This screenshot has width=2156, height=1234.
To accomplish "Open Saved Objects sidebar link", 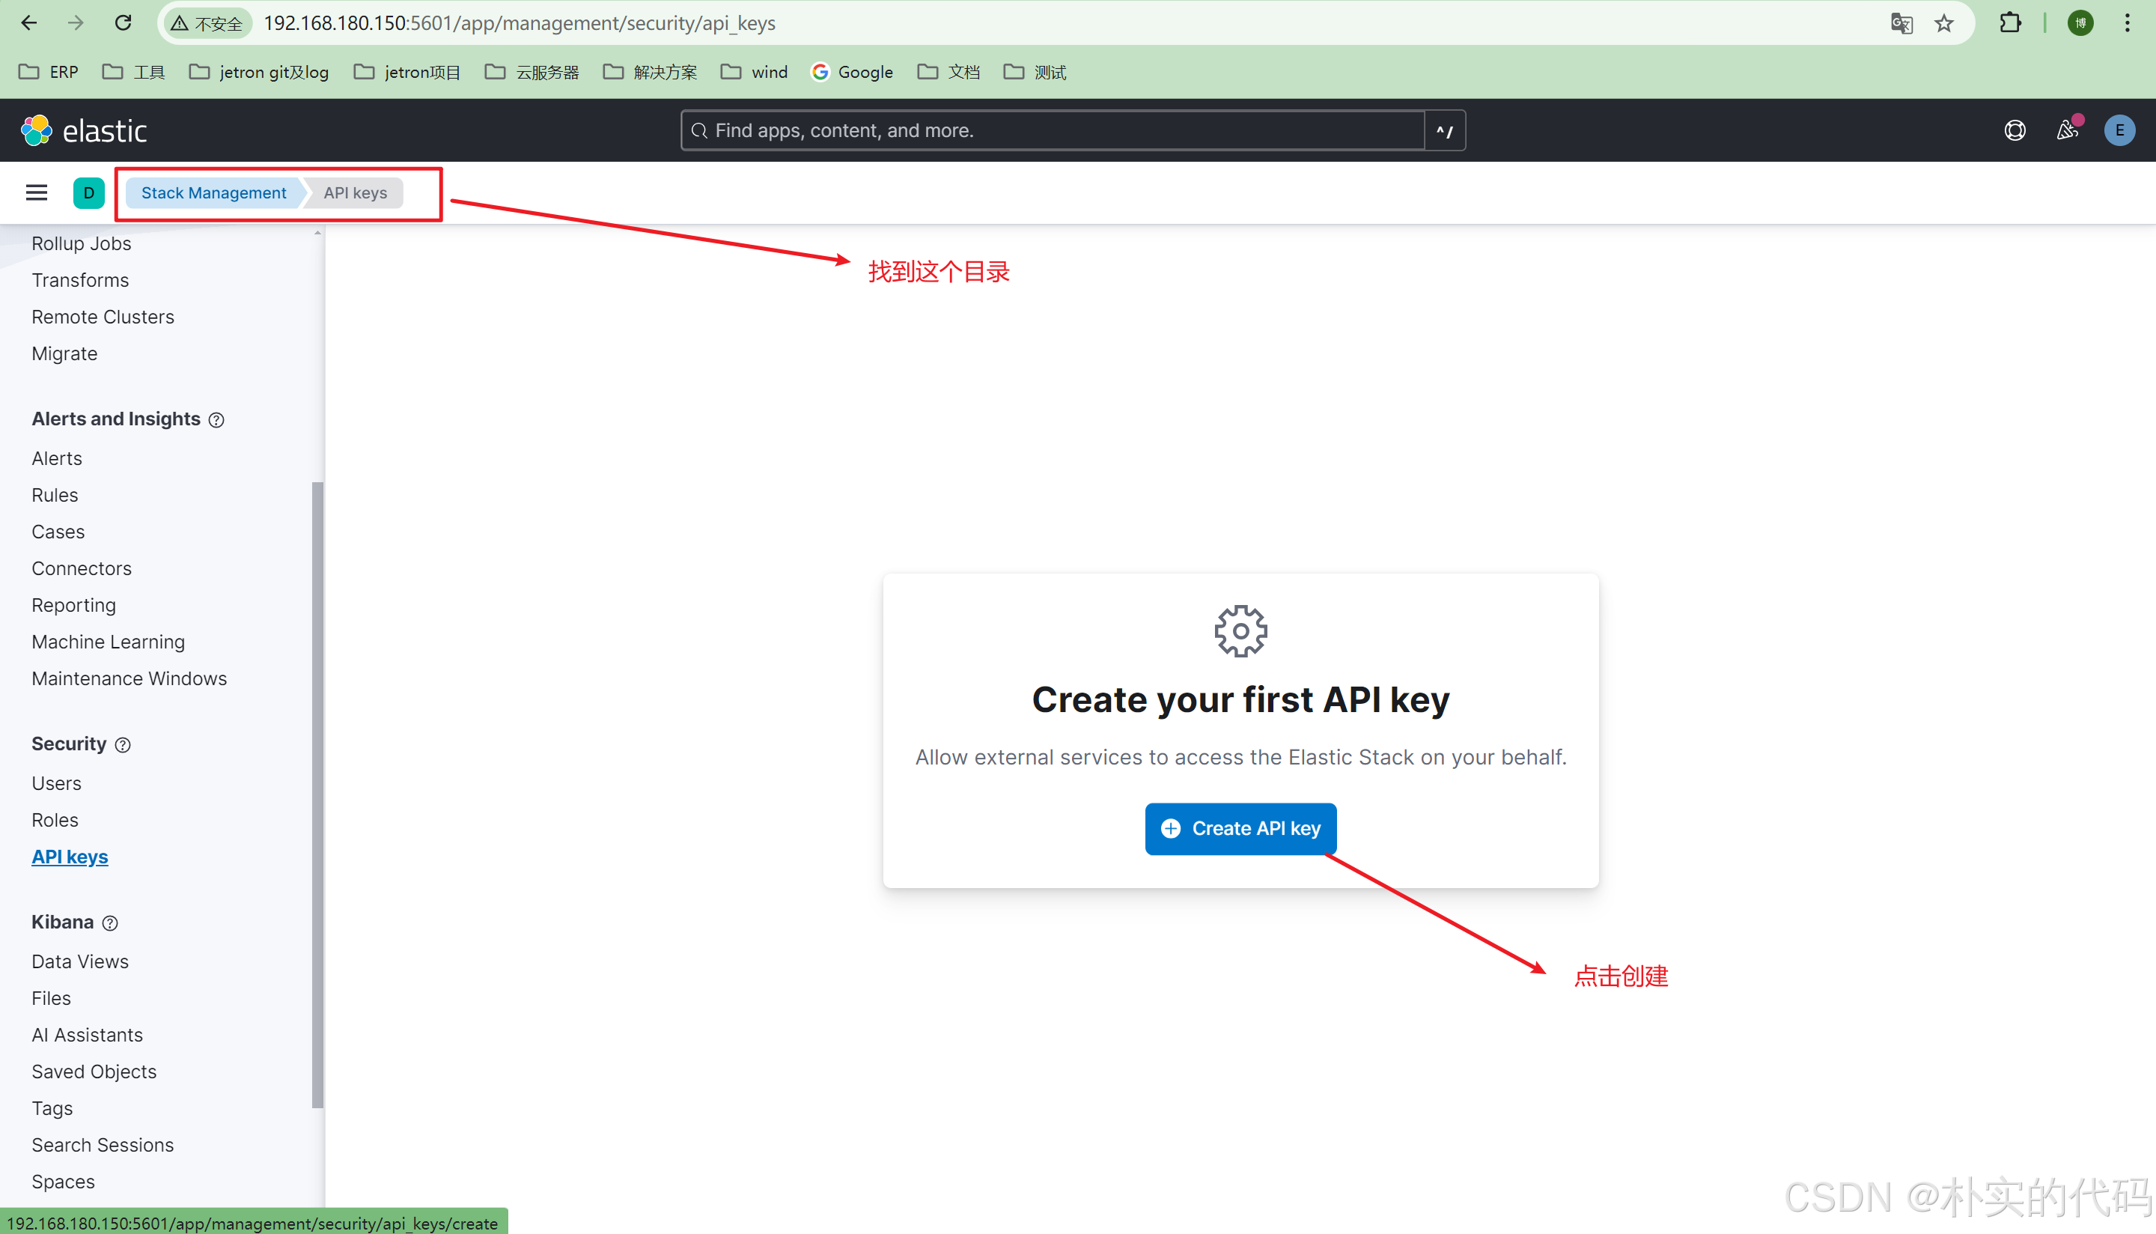I will point(94,1072).
